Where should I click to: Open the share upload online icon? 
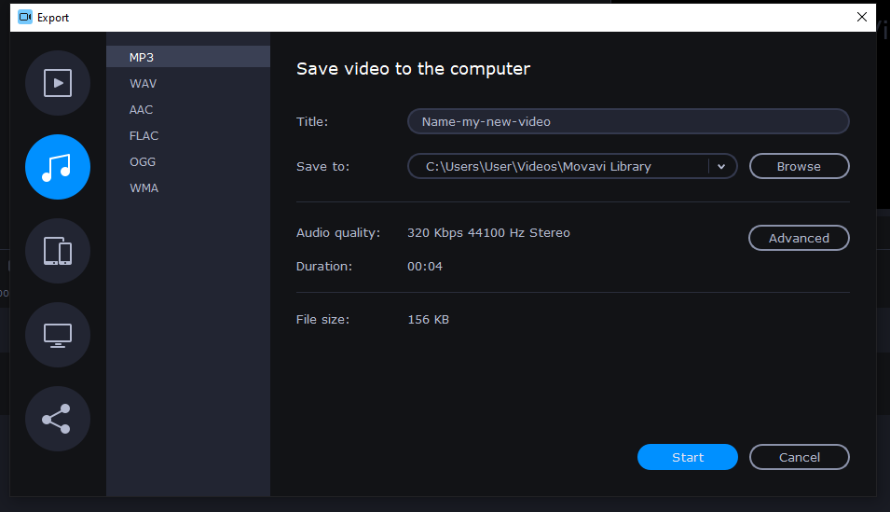coord(58,419)
